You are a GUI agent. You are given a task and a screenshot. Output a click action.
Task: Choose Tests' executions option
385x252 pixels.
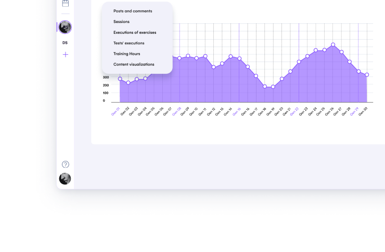[129, 43]
